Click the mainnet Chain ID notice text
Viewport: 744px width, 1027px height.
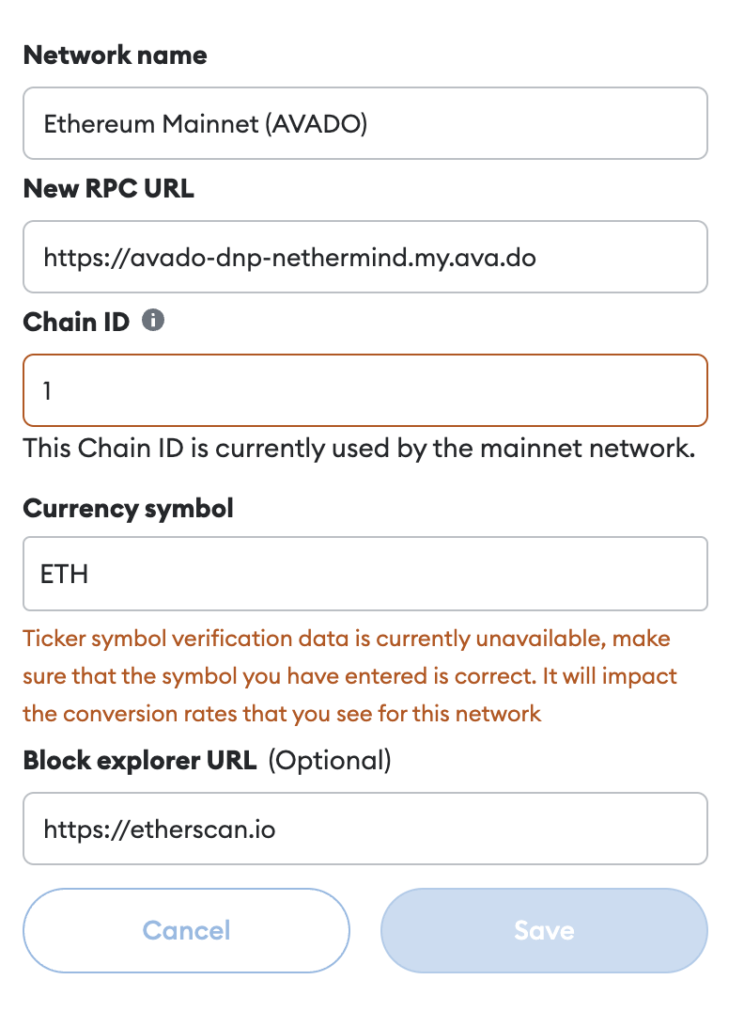click(359, 449)
